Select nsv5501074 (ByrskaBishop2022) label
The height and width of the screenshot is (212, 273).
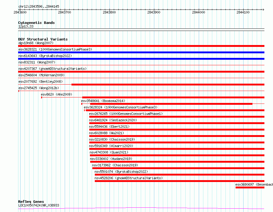pyautogui.click(x=121, y=172)
